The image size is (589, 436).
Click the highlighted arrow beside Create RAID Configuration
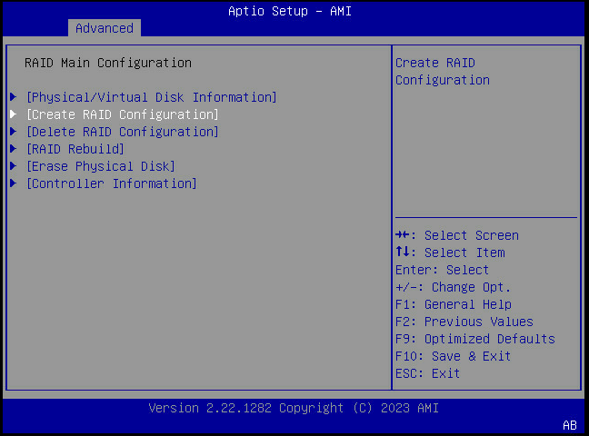[13, 114]
